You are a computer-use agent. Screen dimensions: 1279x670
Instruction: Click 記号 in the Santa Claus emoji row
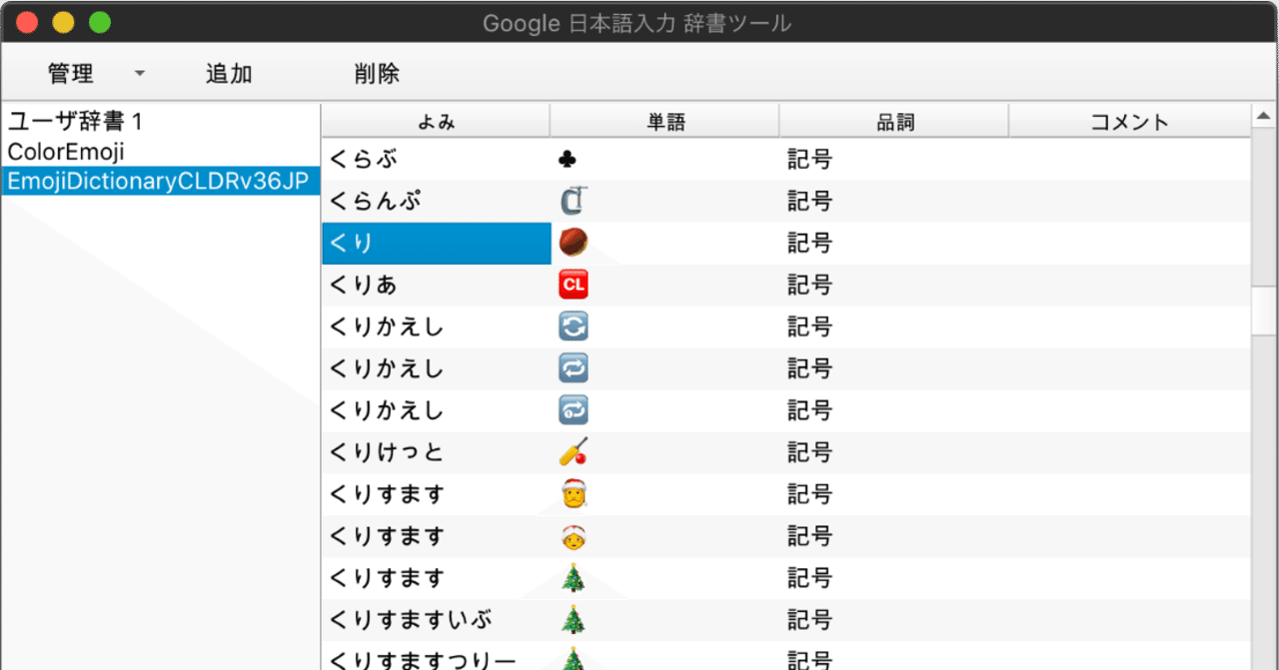tap(809, 494)
